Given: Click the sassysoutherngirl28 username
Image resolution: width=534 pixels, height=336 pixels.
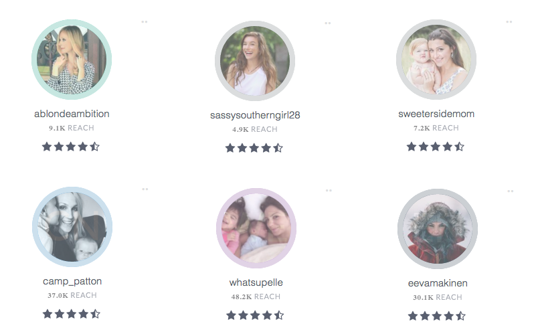Looking at the screenshot, I should 255,115.
